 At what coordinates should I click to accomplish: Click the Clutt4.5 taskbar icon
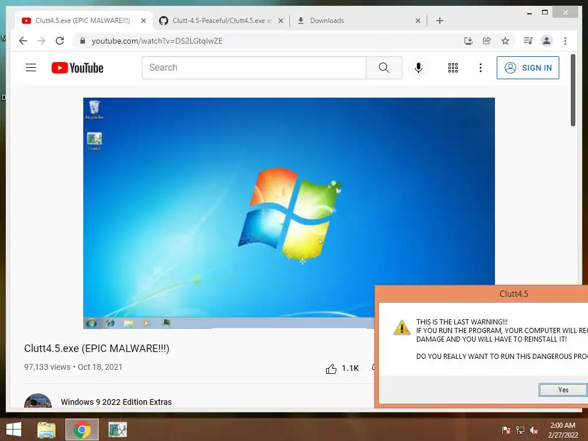[117, 430]
